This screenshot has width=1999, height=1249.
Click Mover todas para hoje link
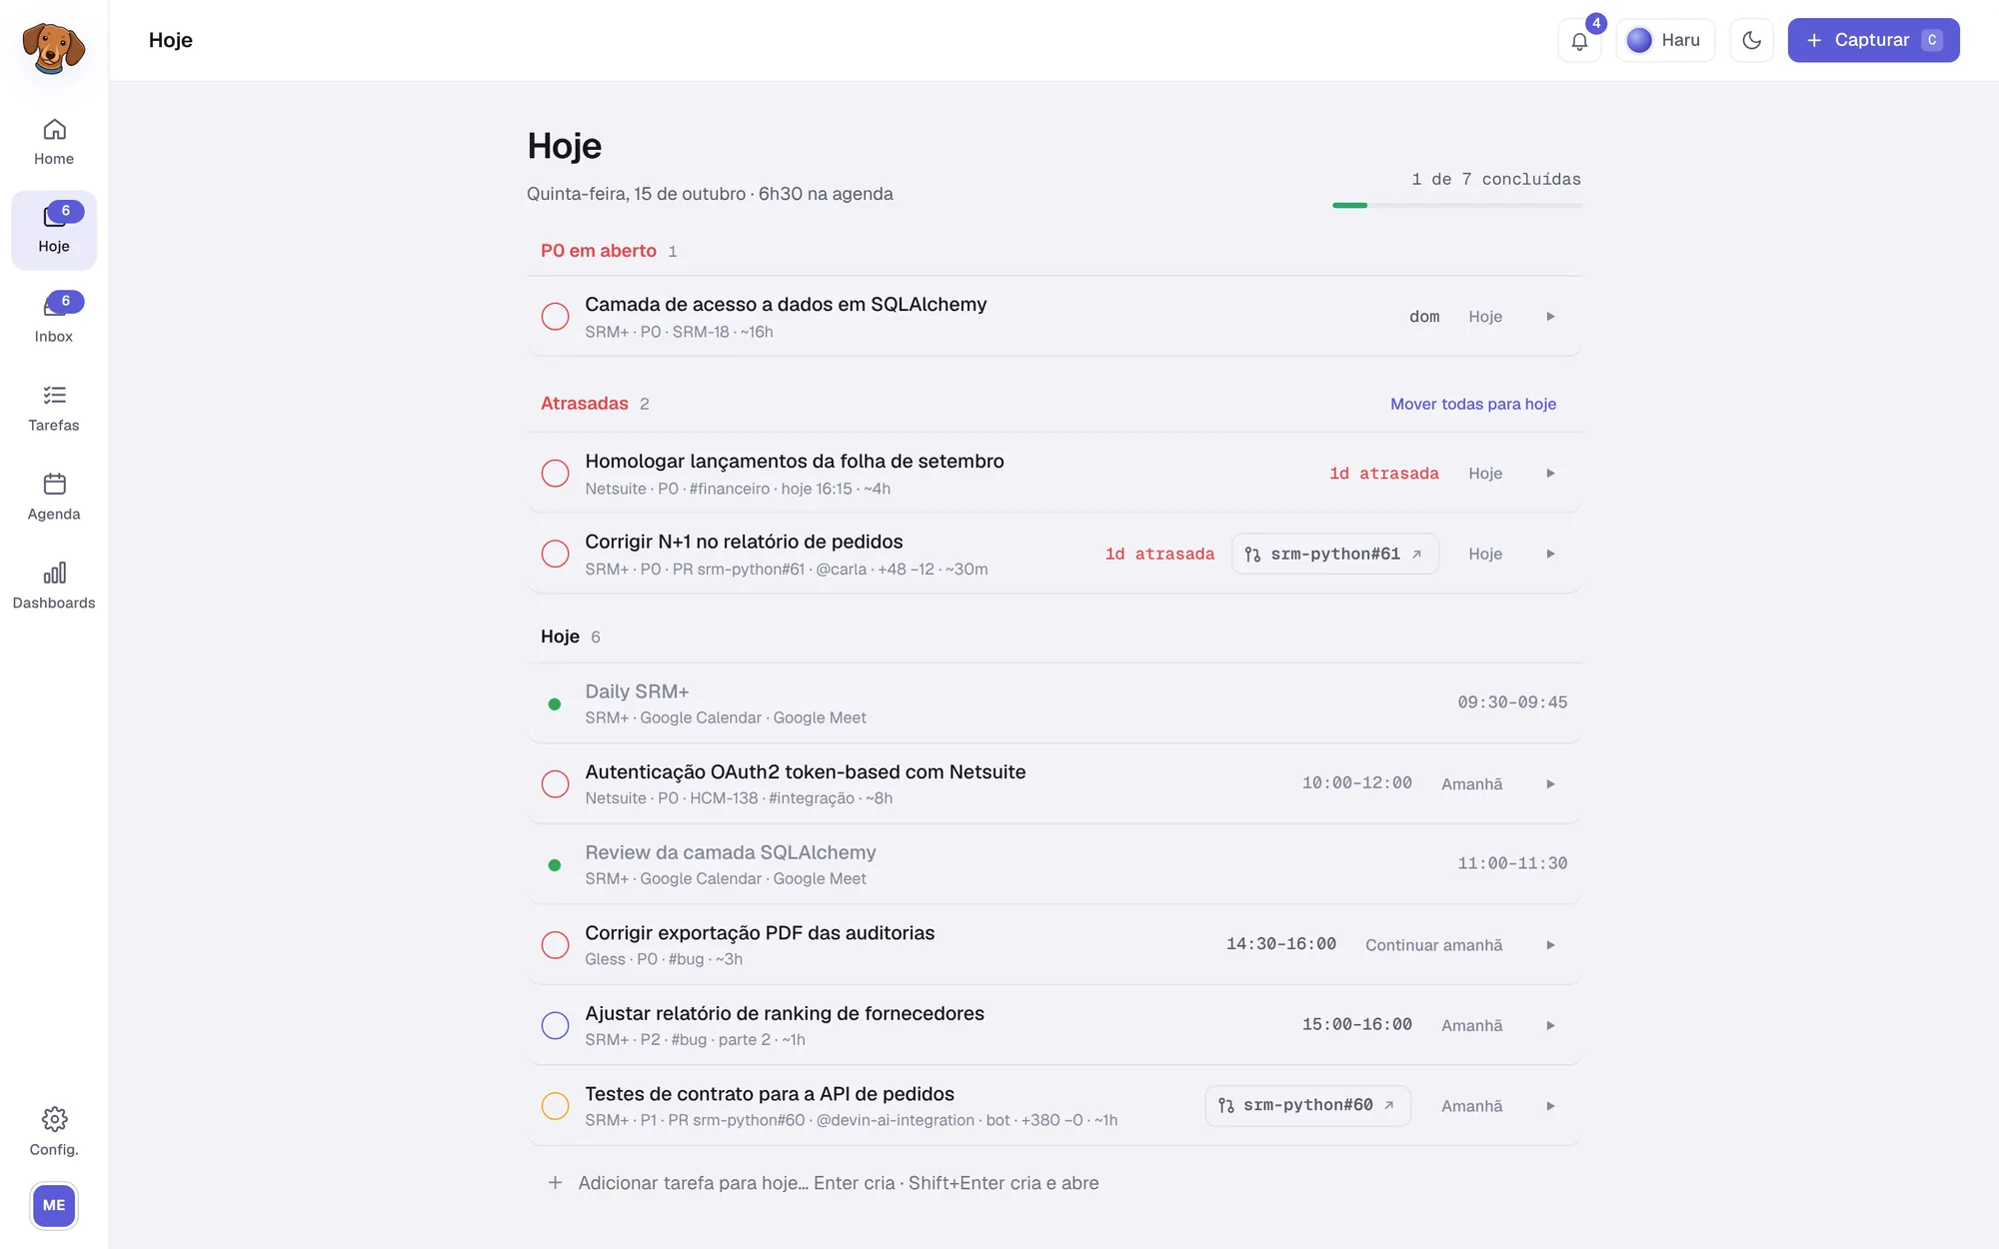pos(1473,404)
